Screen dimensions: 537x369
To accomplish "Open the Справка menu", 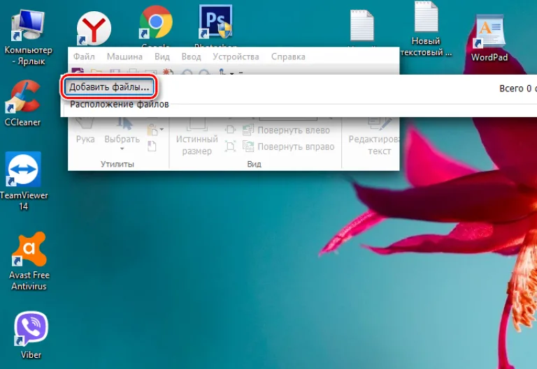I will coord(288,57).
